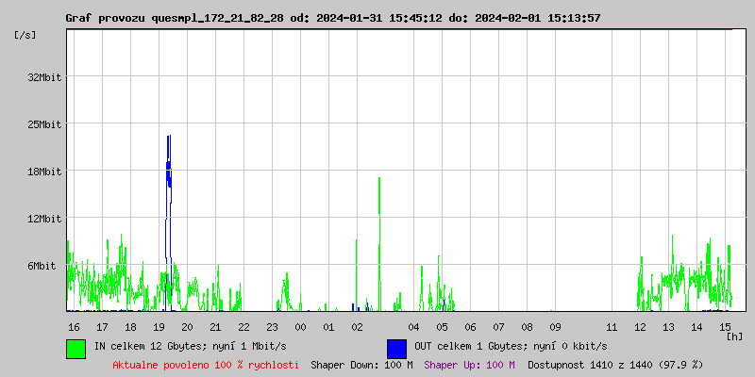The width and height of the screenshot is (755, 377).
Task: Click the 12Mbit y-axis label
Action: pyautogui.click(x=44, y=219)
